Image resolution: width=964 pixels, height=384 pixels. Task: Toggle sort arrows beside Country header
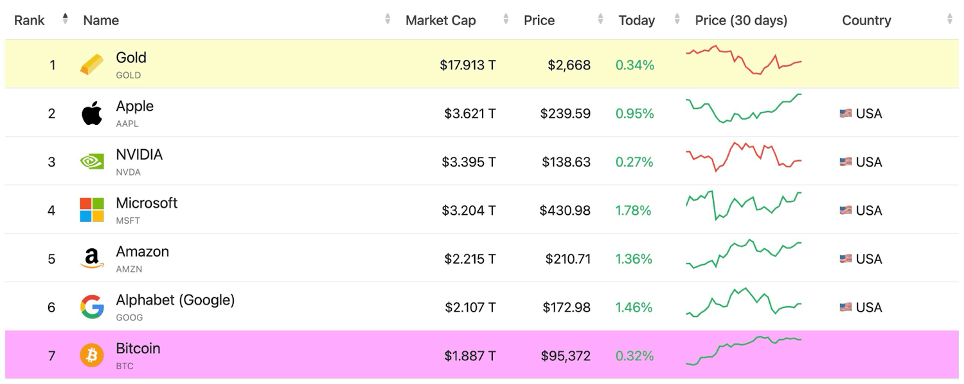coord(949,19)
